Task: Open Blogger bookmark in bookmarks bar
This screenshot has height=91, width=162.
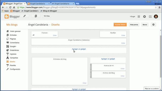Action: tap(15, 11)
